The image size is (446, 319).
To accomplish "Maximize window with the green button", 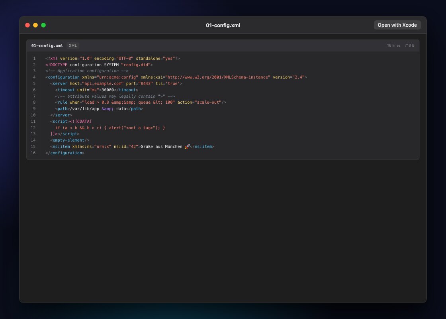I will pos(43,25).
